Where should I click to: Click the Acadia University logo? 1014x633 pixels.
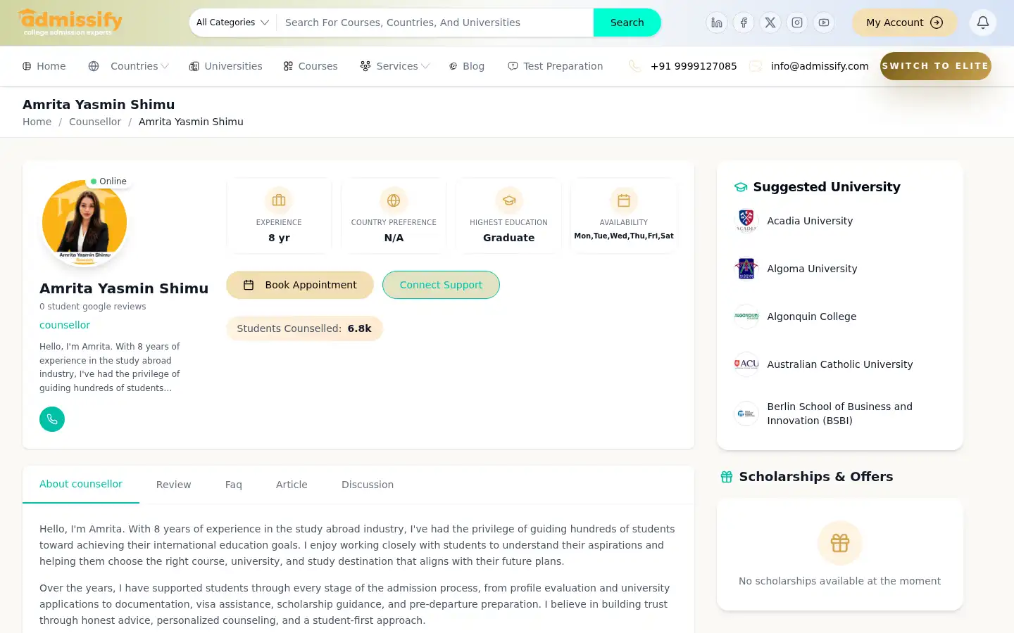(x=746, y=221)
